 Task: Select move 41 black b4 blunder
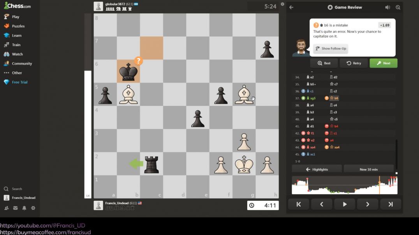334,126
